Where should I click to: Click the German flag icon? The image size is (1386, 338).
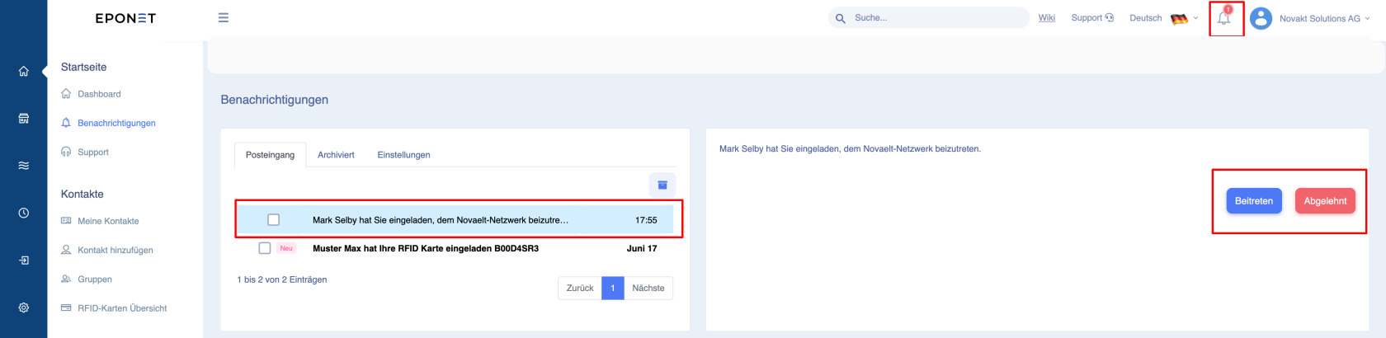pos(1179,18)
